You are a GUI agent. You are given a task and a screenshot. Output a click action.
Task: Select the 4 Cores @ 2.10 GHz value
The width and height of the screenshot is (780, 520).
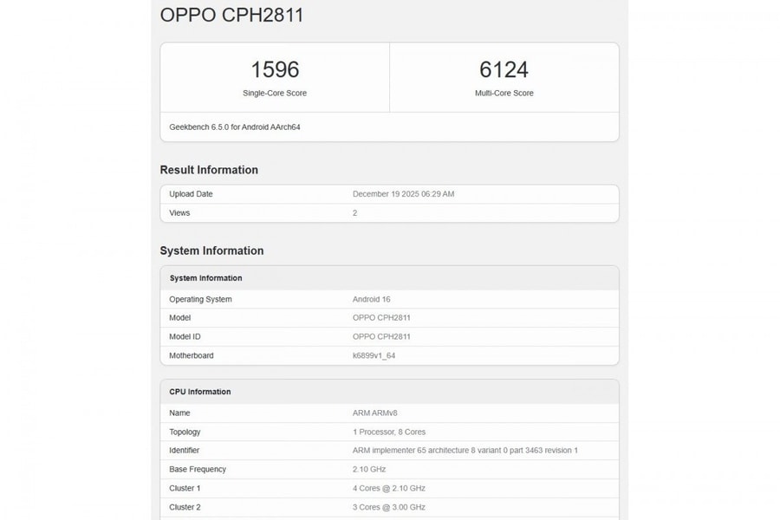coord(389,488)
